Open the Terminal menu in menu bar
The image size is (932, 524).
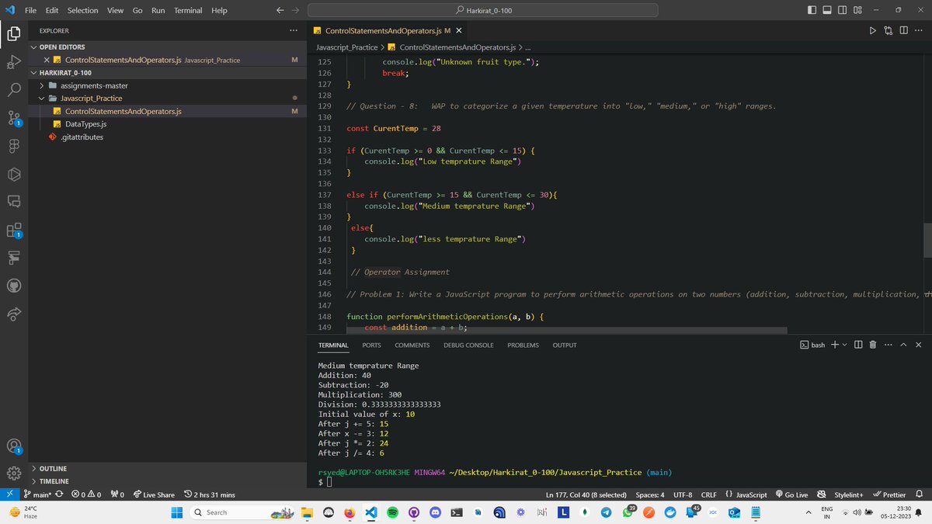coord(188,10)
